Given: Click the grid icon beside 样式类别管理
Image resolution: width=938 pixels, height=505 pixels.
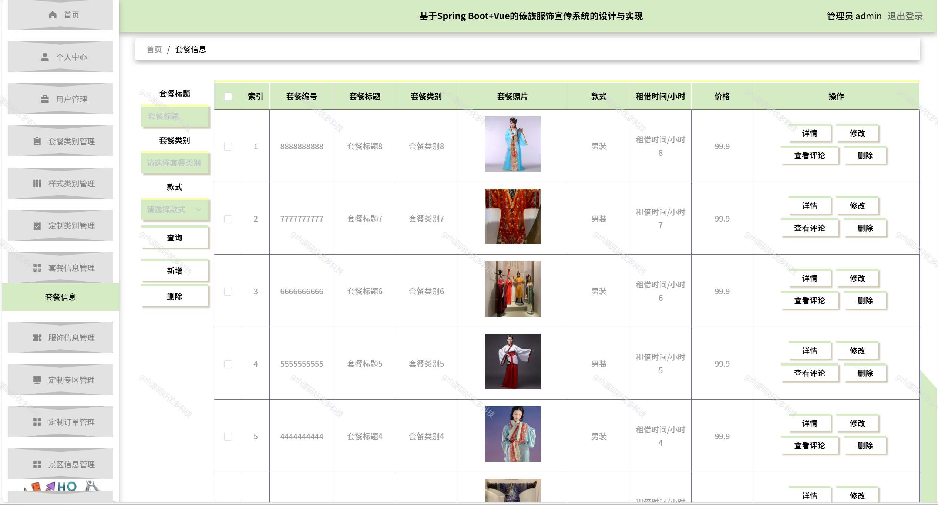Looking at the screenshot, I should coord(37,184).
